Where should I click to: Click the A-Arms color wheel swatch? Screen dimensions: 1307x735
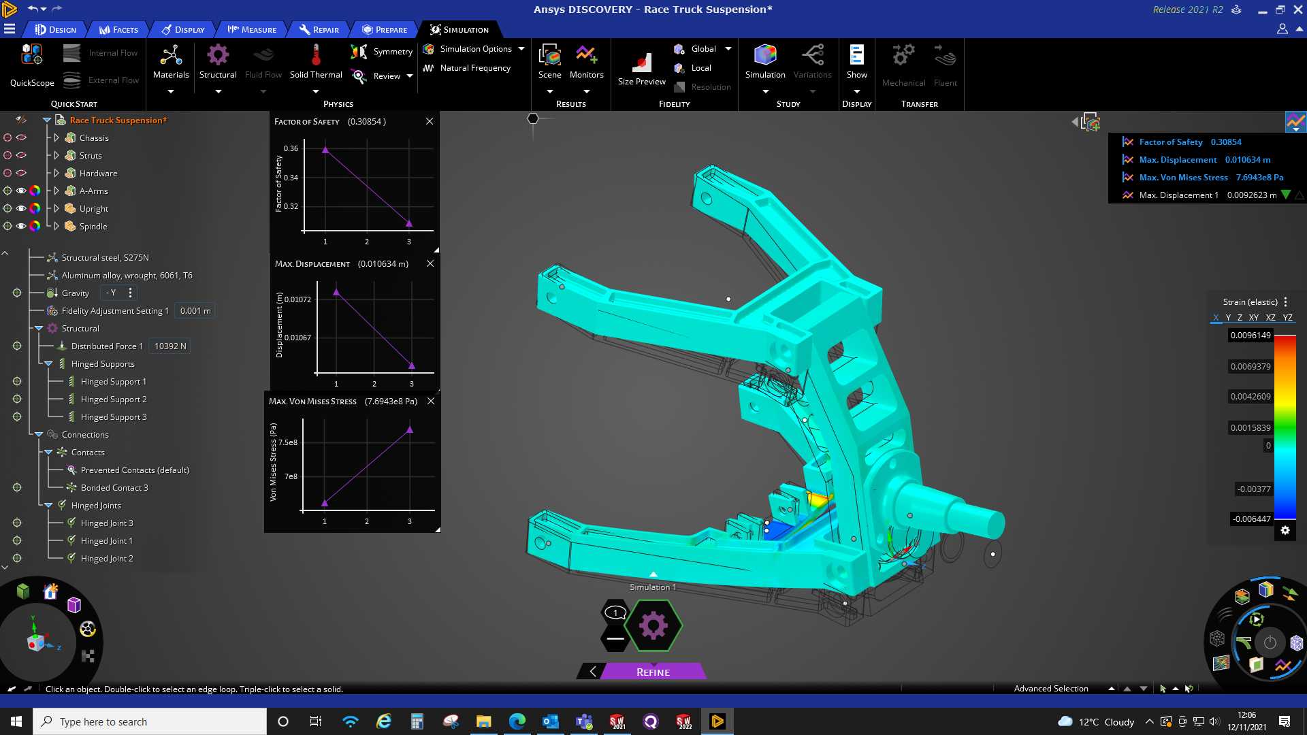click(x=35, y=191)
